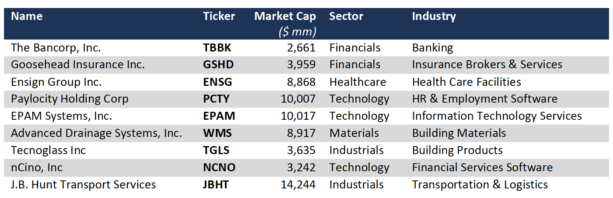Select the nCino, Inc name cell

click(x=37, y=168)
